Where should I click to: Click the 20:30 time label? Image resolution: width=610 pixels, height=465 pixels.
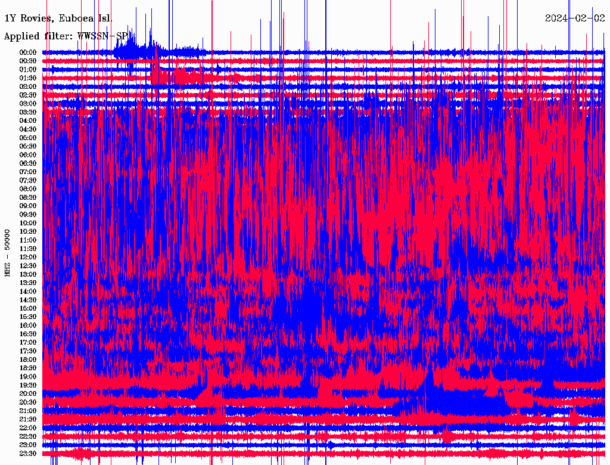coord(28,402)
